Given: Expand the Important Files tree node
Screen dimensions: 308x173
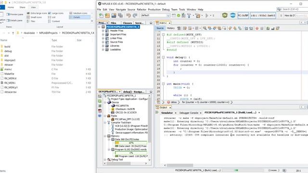Looking at the screenshot, I should (x=103, y=35).
